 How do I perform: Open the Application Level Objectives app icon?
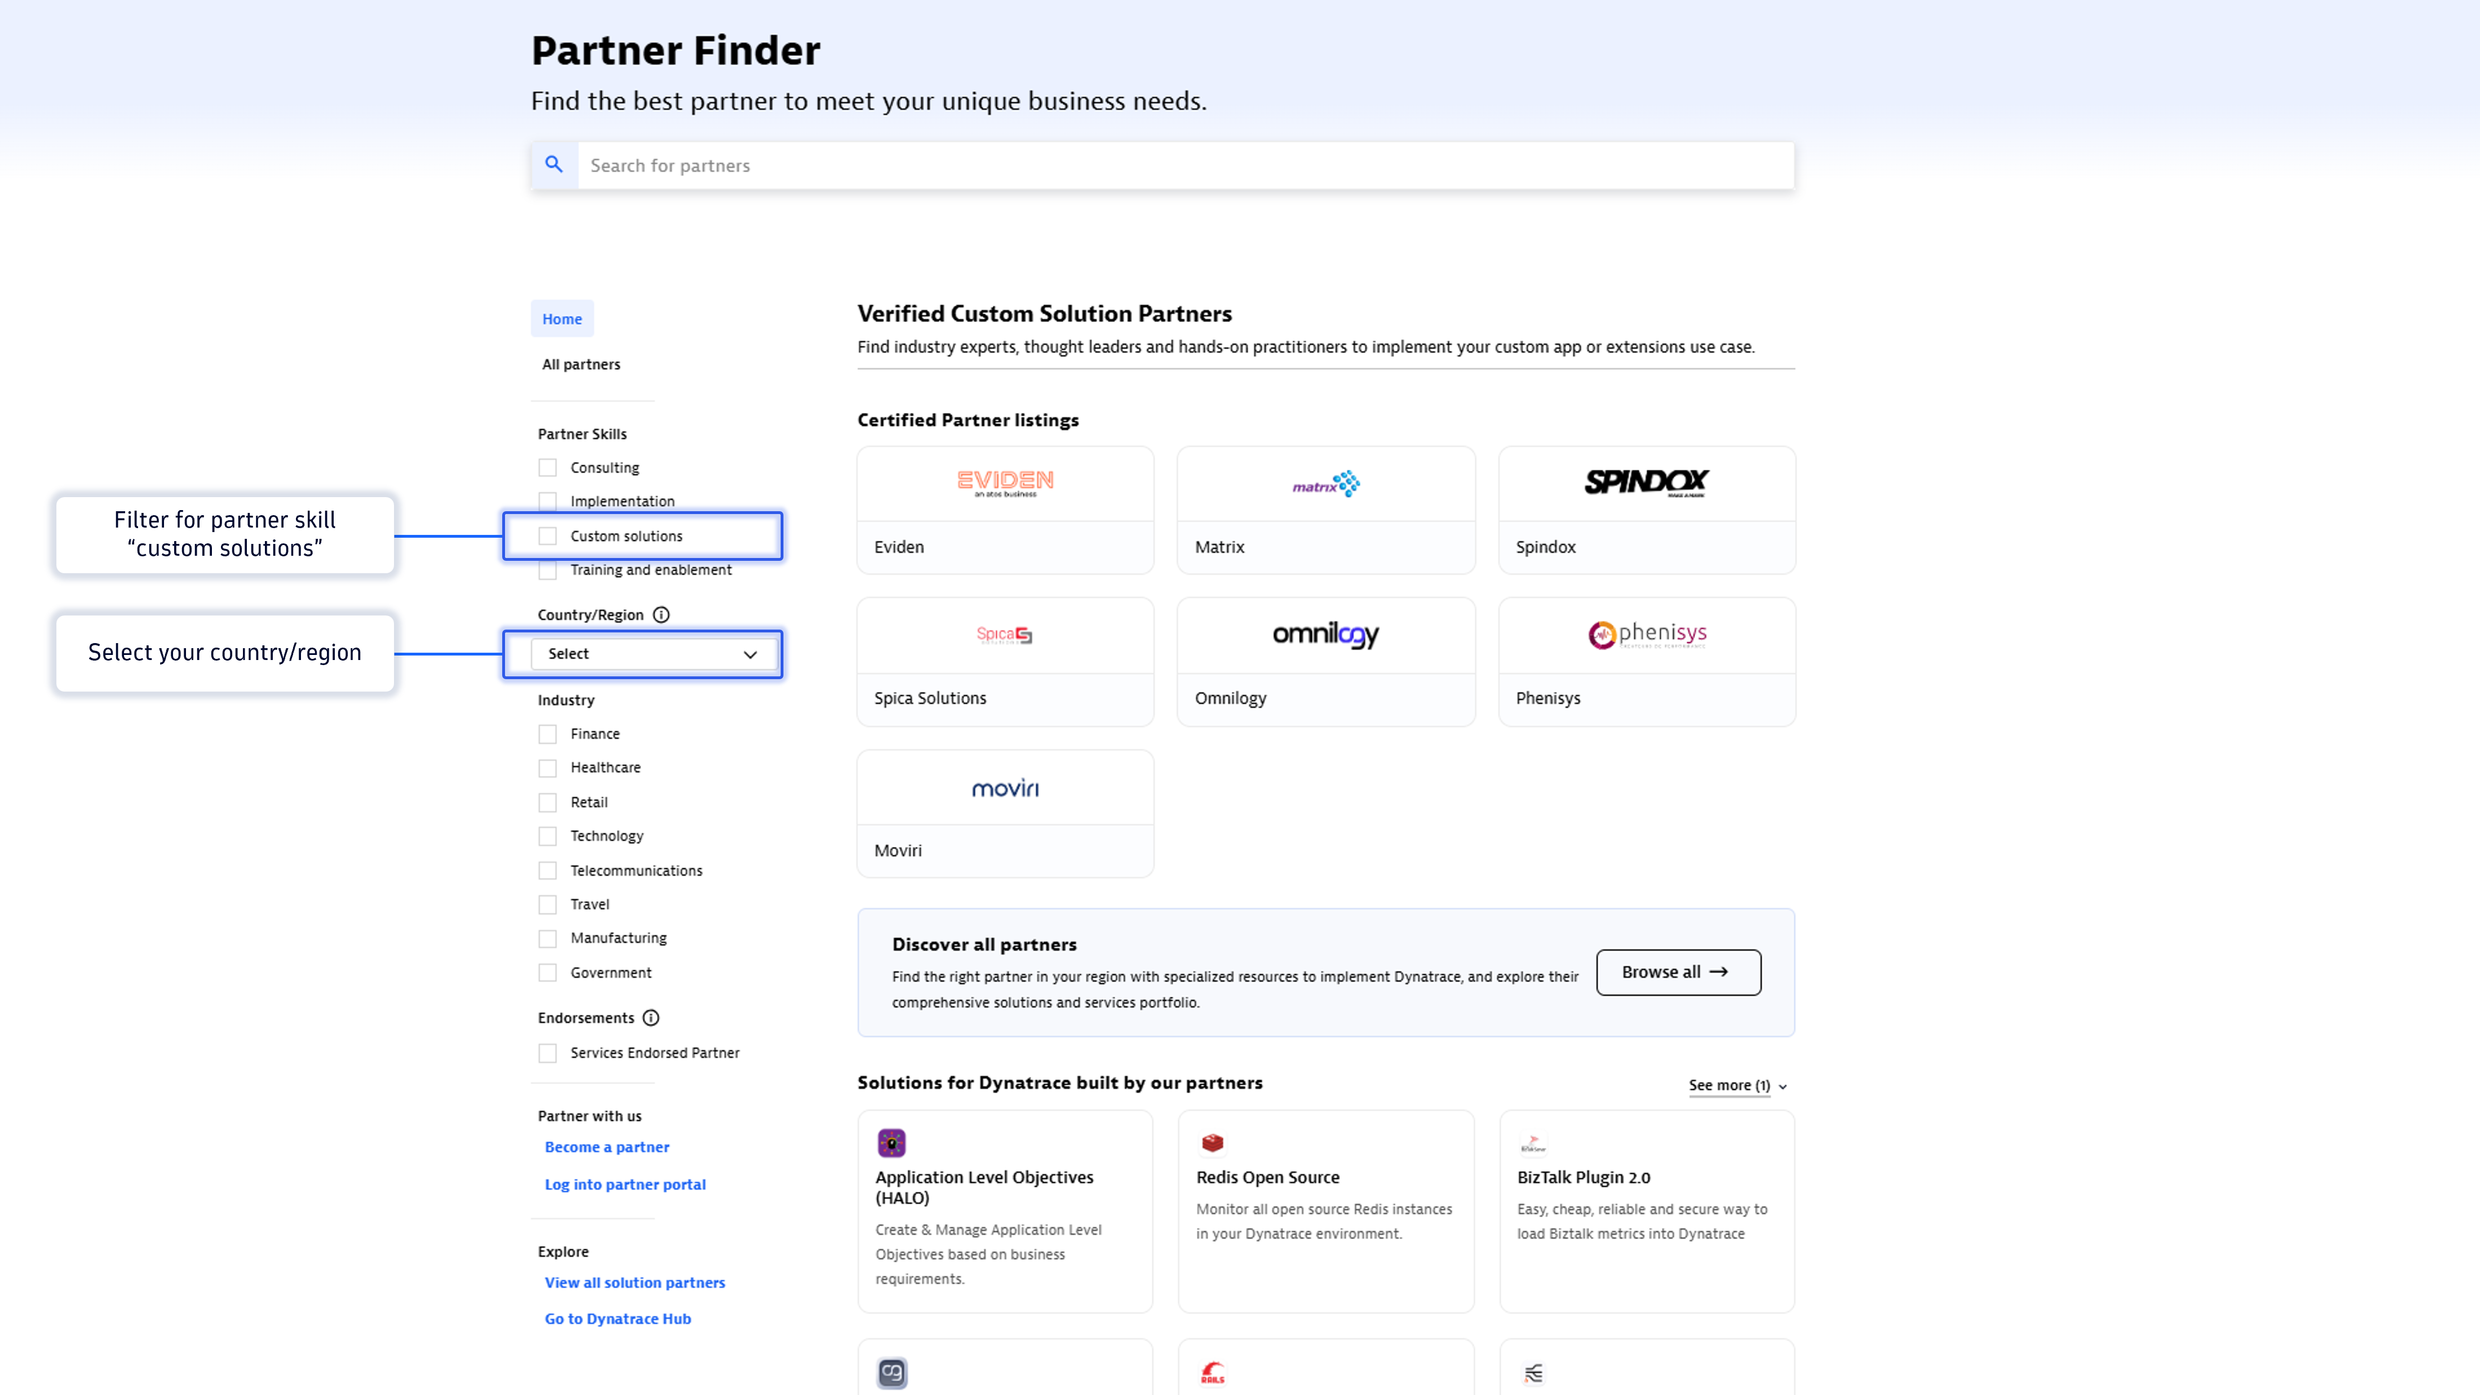[892, 1142]
